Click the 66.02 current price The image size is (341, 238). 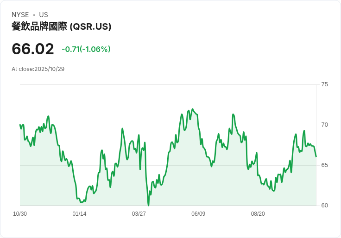pyautogui.click(x=33, y=49)
